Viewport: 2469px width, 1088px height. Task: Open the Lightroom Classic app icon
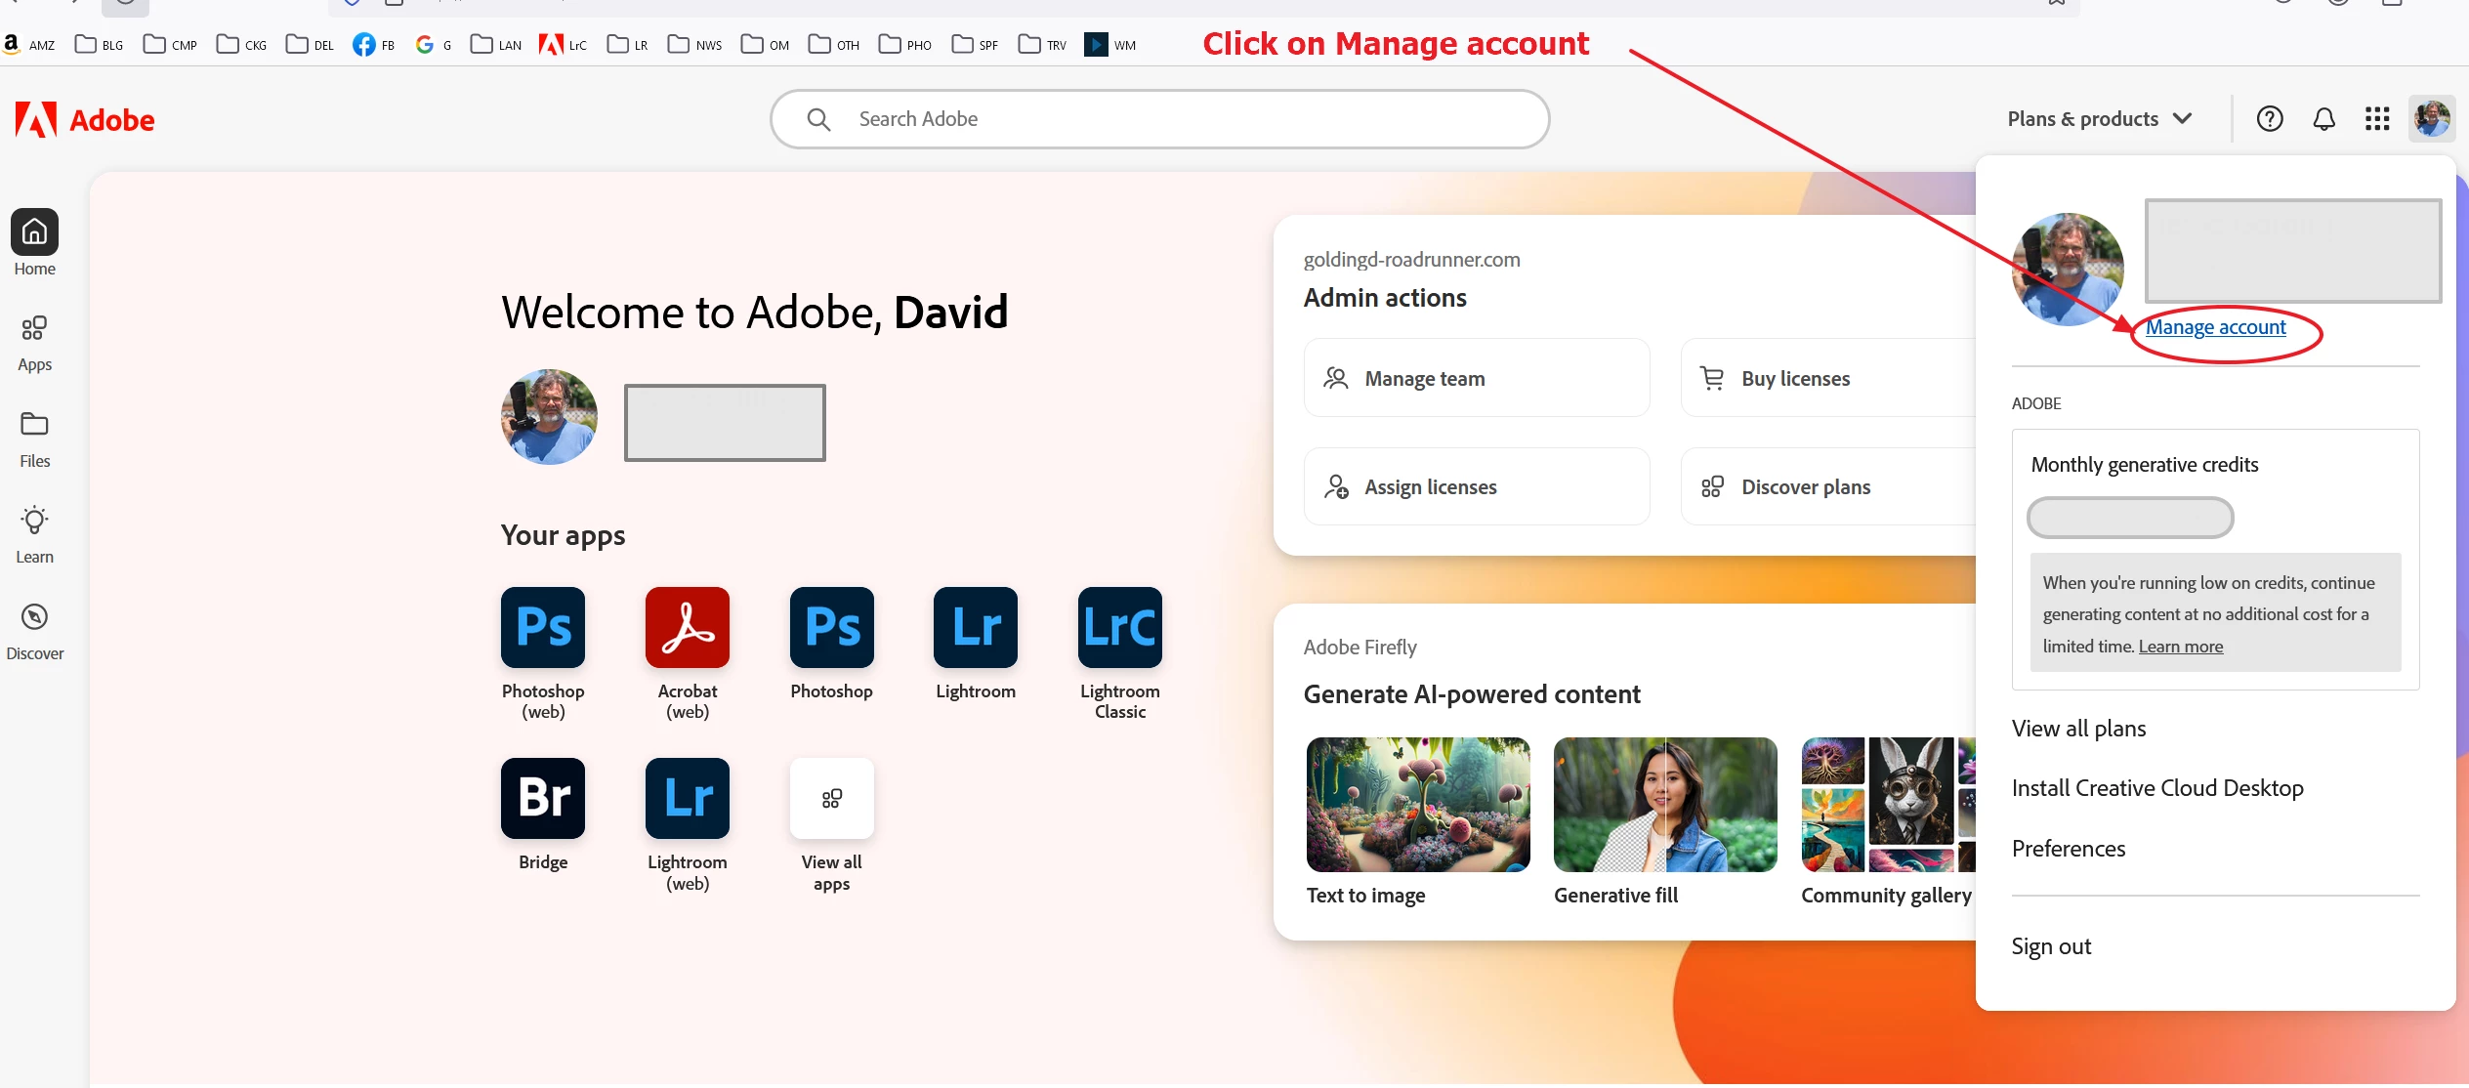pyautogui.click(x=1119, y=627)
